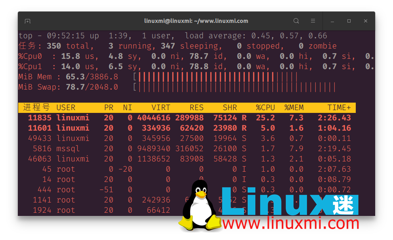Click the 350 total tasks value
The height and width of the screenshot is (240, 393).
click(x=54, y=46)
